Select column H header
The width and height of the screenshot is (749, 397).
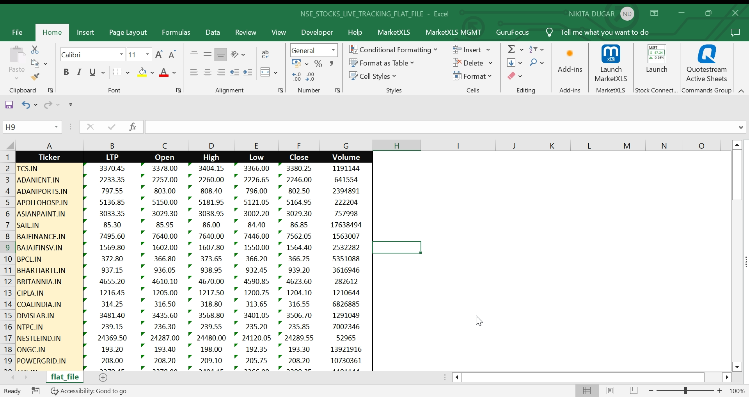(396, 145)
